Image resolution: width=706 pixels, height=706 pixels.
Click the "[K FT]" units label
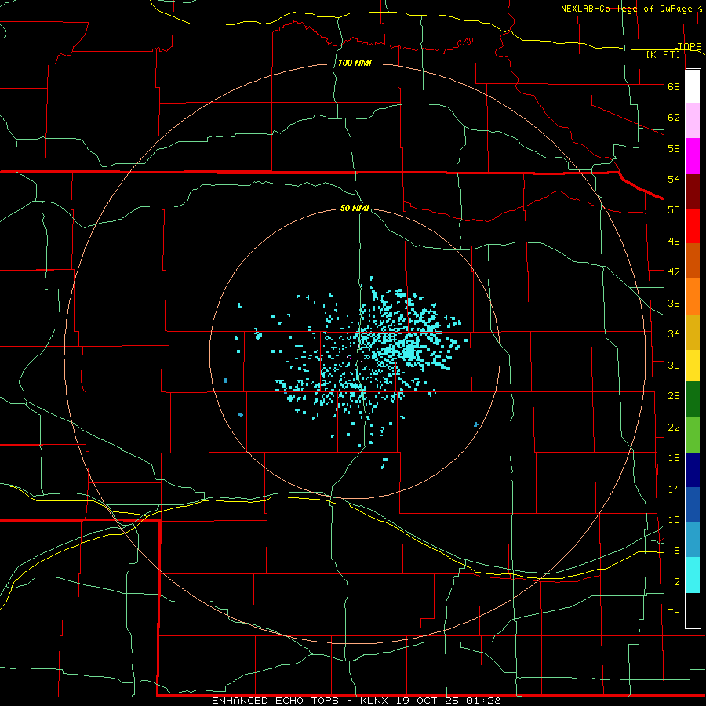coord(663,55)
